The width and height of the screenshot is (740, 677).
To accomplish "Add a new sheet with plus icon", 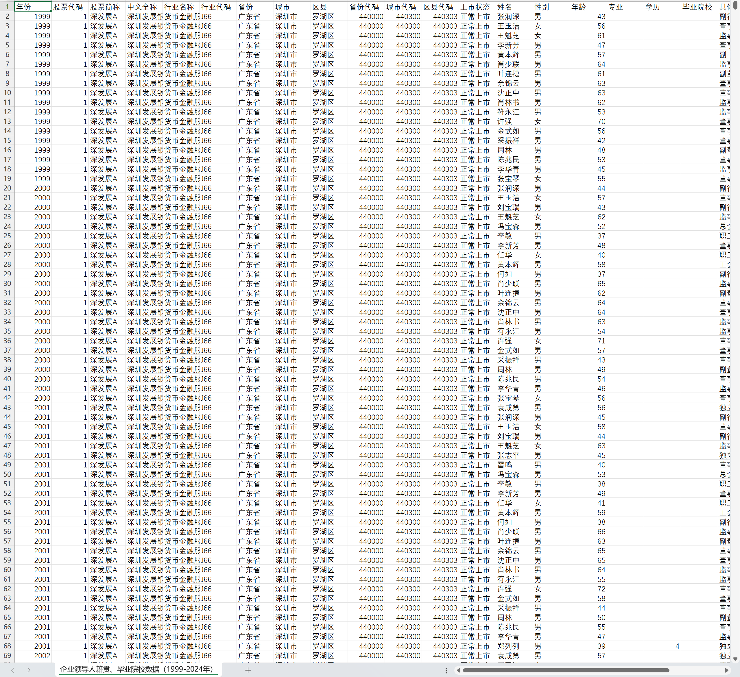I will 248,670.
